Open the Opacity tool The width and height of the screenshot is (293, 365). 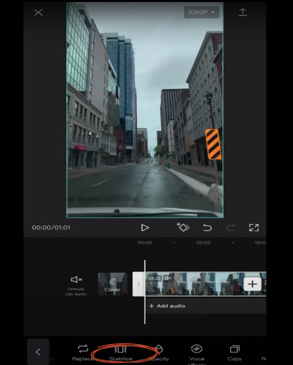click(159, 353)
